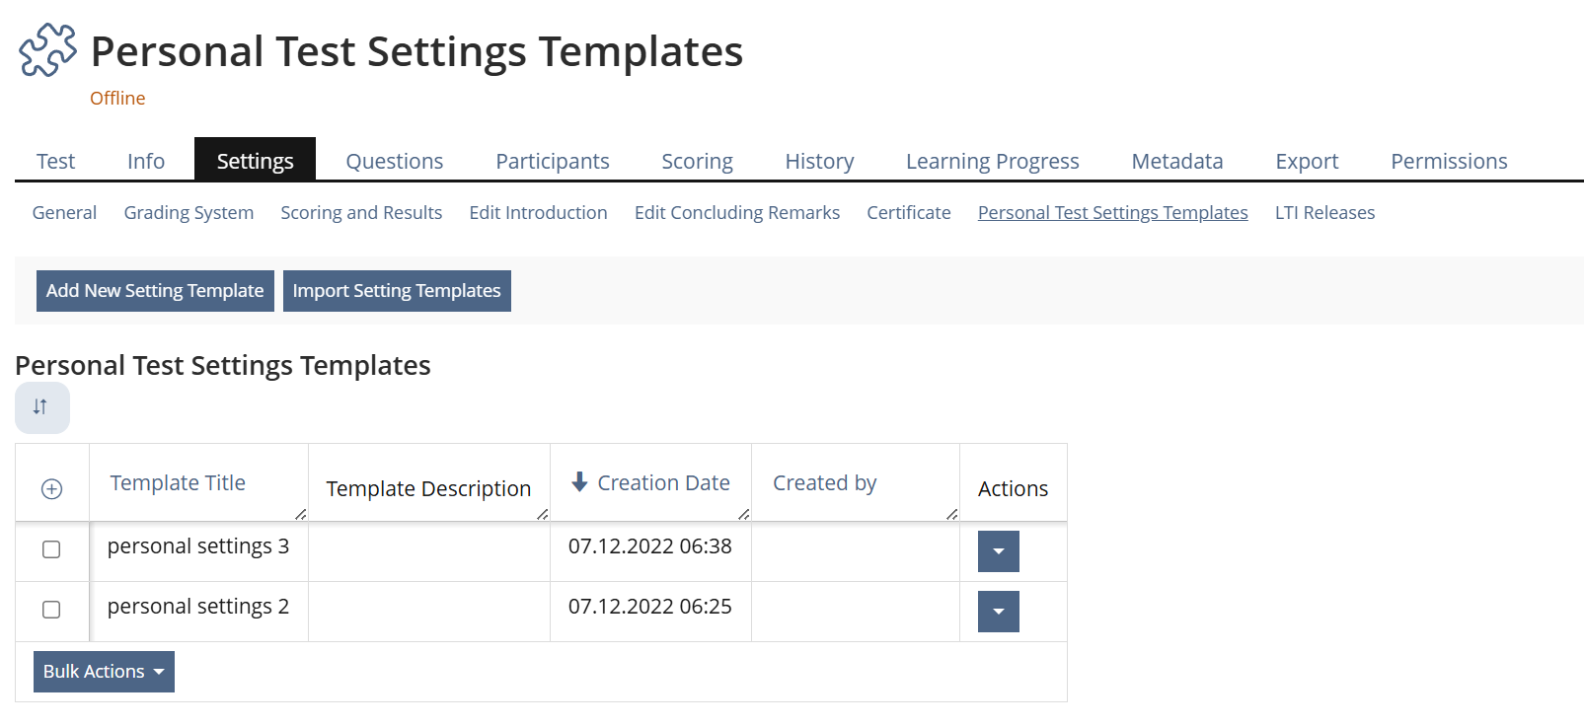The image size is (1584, 727).
Task: Expand the Bulk Actions dropdown
Action: point(104,672)
